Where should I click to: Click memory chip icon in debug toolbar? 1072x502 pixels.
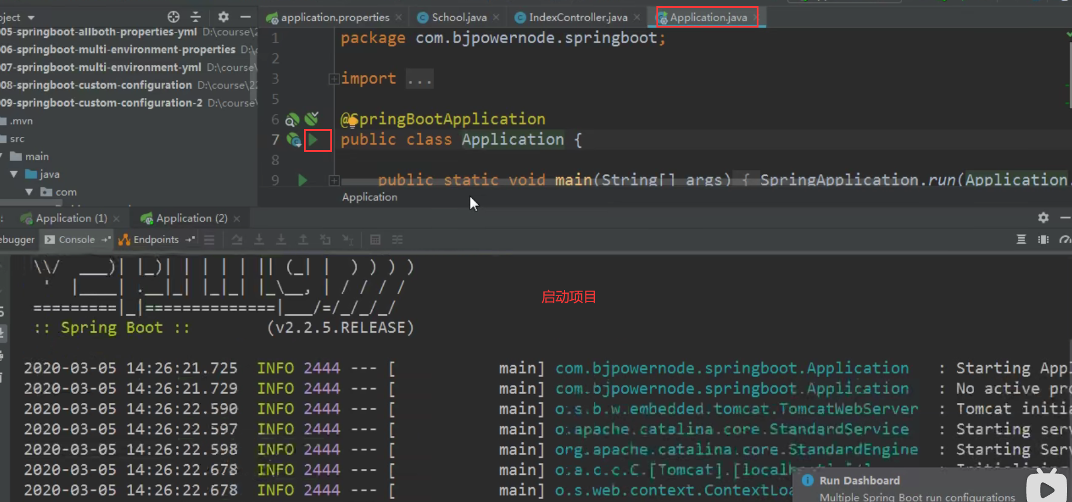1043,240
